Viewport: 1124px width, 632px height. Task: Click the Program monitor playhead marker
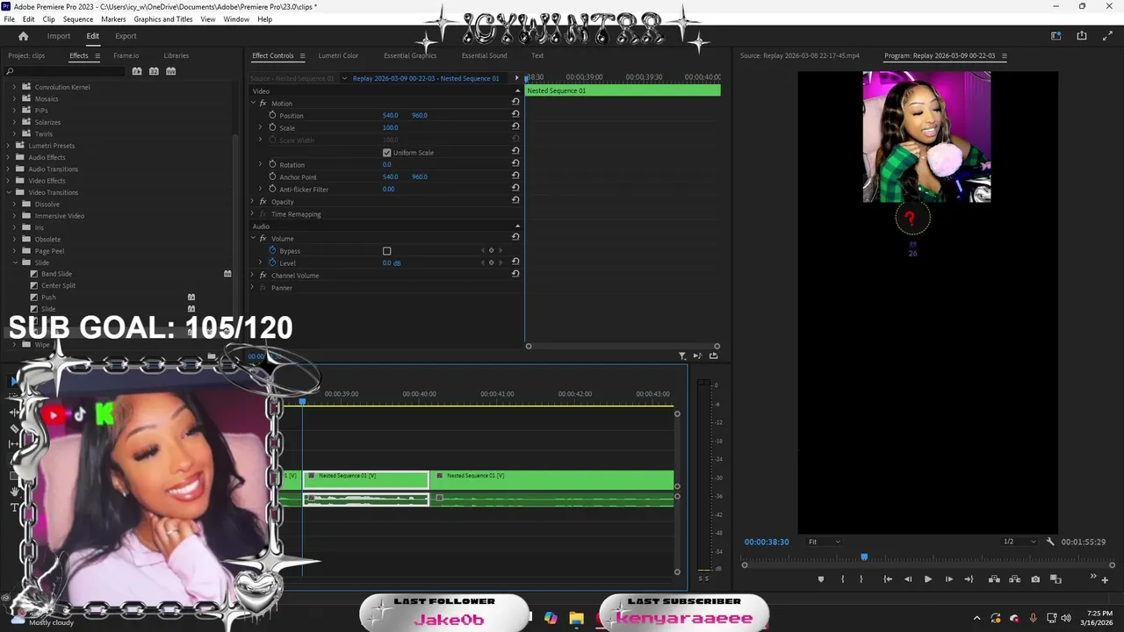pyautogui.click(x=864, y=557)
